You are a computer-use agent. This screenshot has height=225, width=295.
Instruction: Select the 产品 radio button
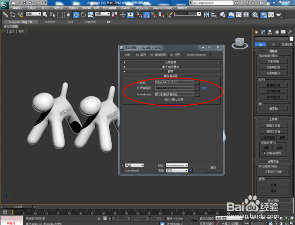click(x=122, y=165)
